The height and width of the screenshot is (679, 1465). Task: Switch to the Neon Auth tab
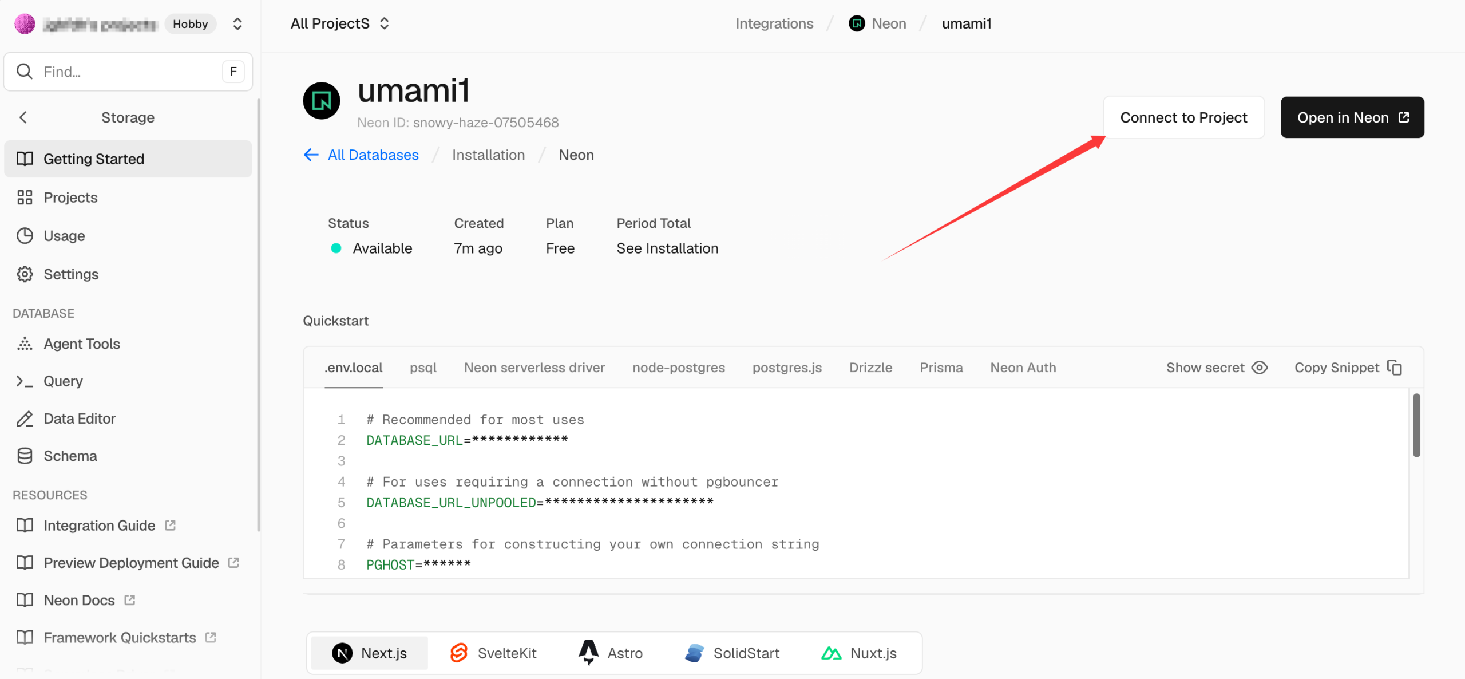tap(1023, 368)
